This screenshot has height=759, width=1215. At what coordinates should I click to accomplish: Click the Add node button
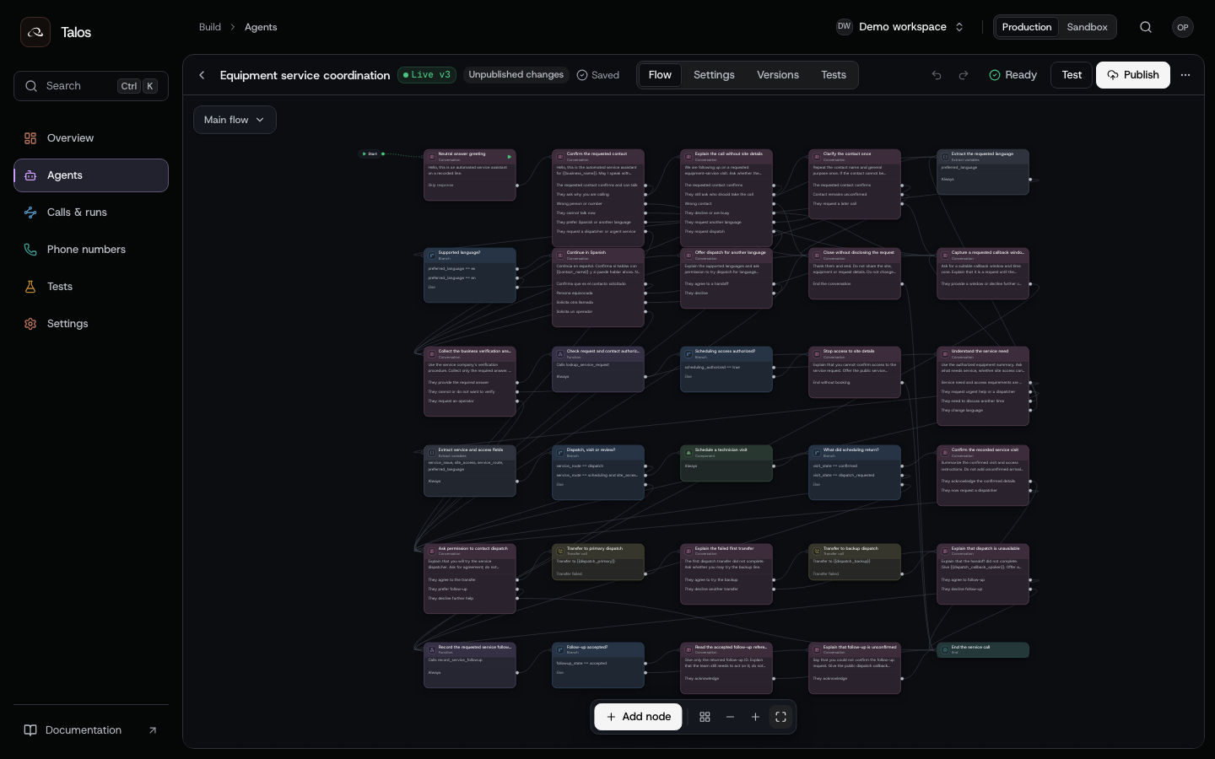pos(639,717)
